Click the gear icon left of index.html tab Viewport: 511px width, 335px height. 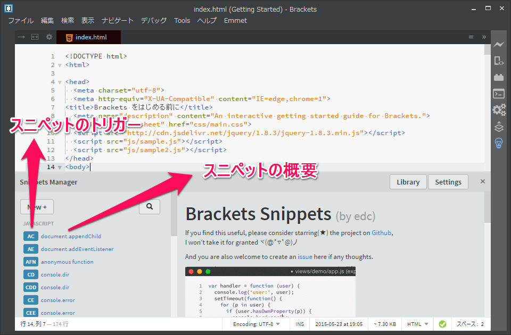point(49,37)
